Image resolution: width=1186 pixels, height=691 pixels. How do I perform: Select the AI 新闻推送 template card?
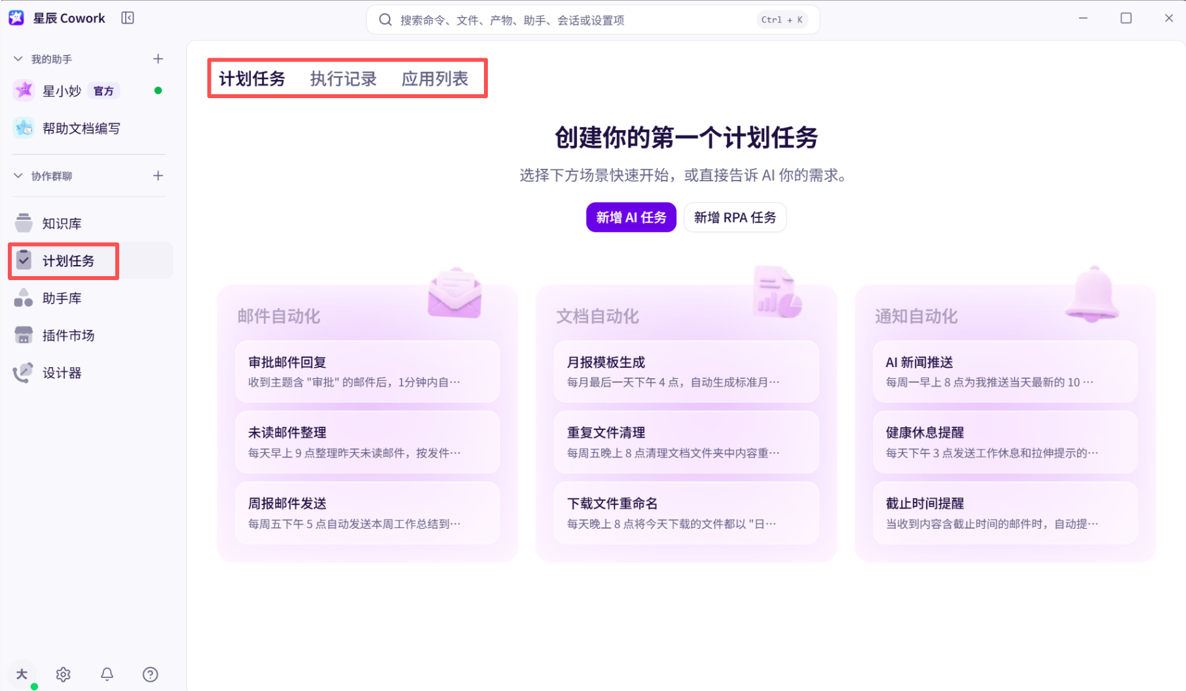tap(1005, 372)
